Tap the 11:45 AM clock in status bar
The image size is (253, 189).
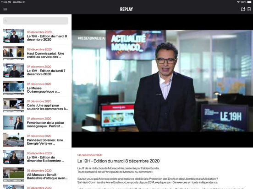tap(6, 2)
